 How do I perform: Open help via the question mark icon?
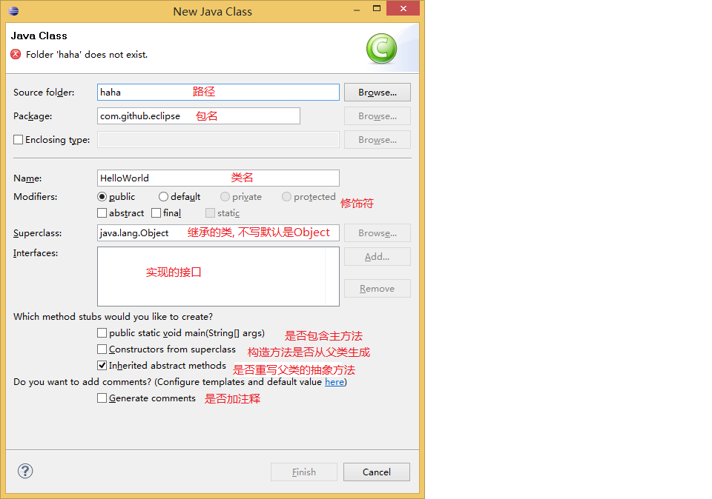tap(25, 471)
